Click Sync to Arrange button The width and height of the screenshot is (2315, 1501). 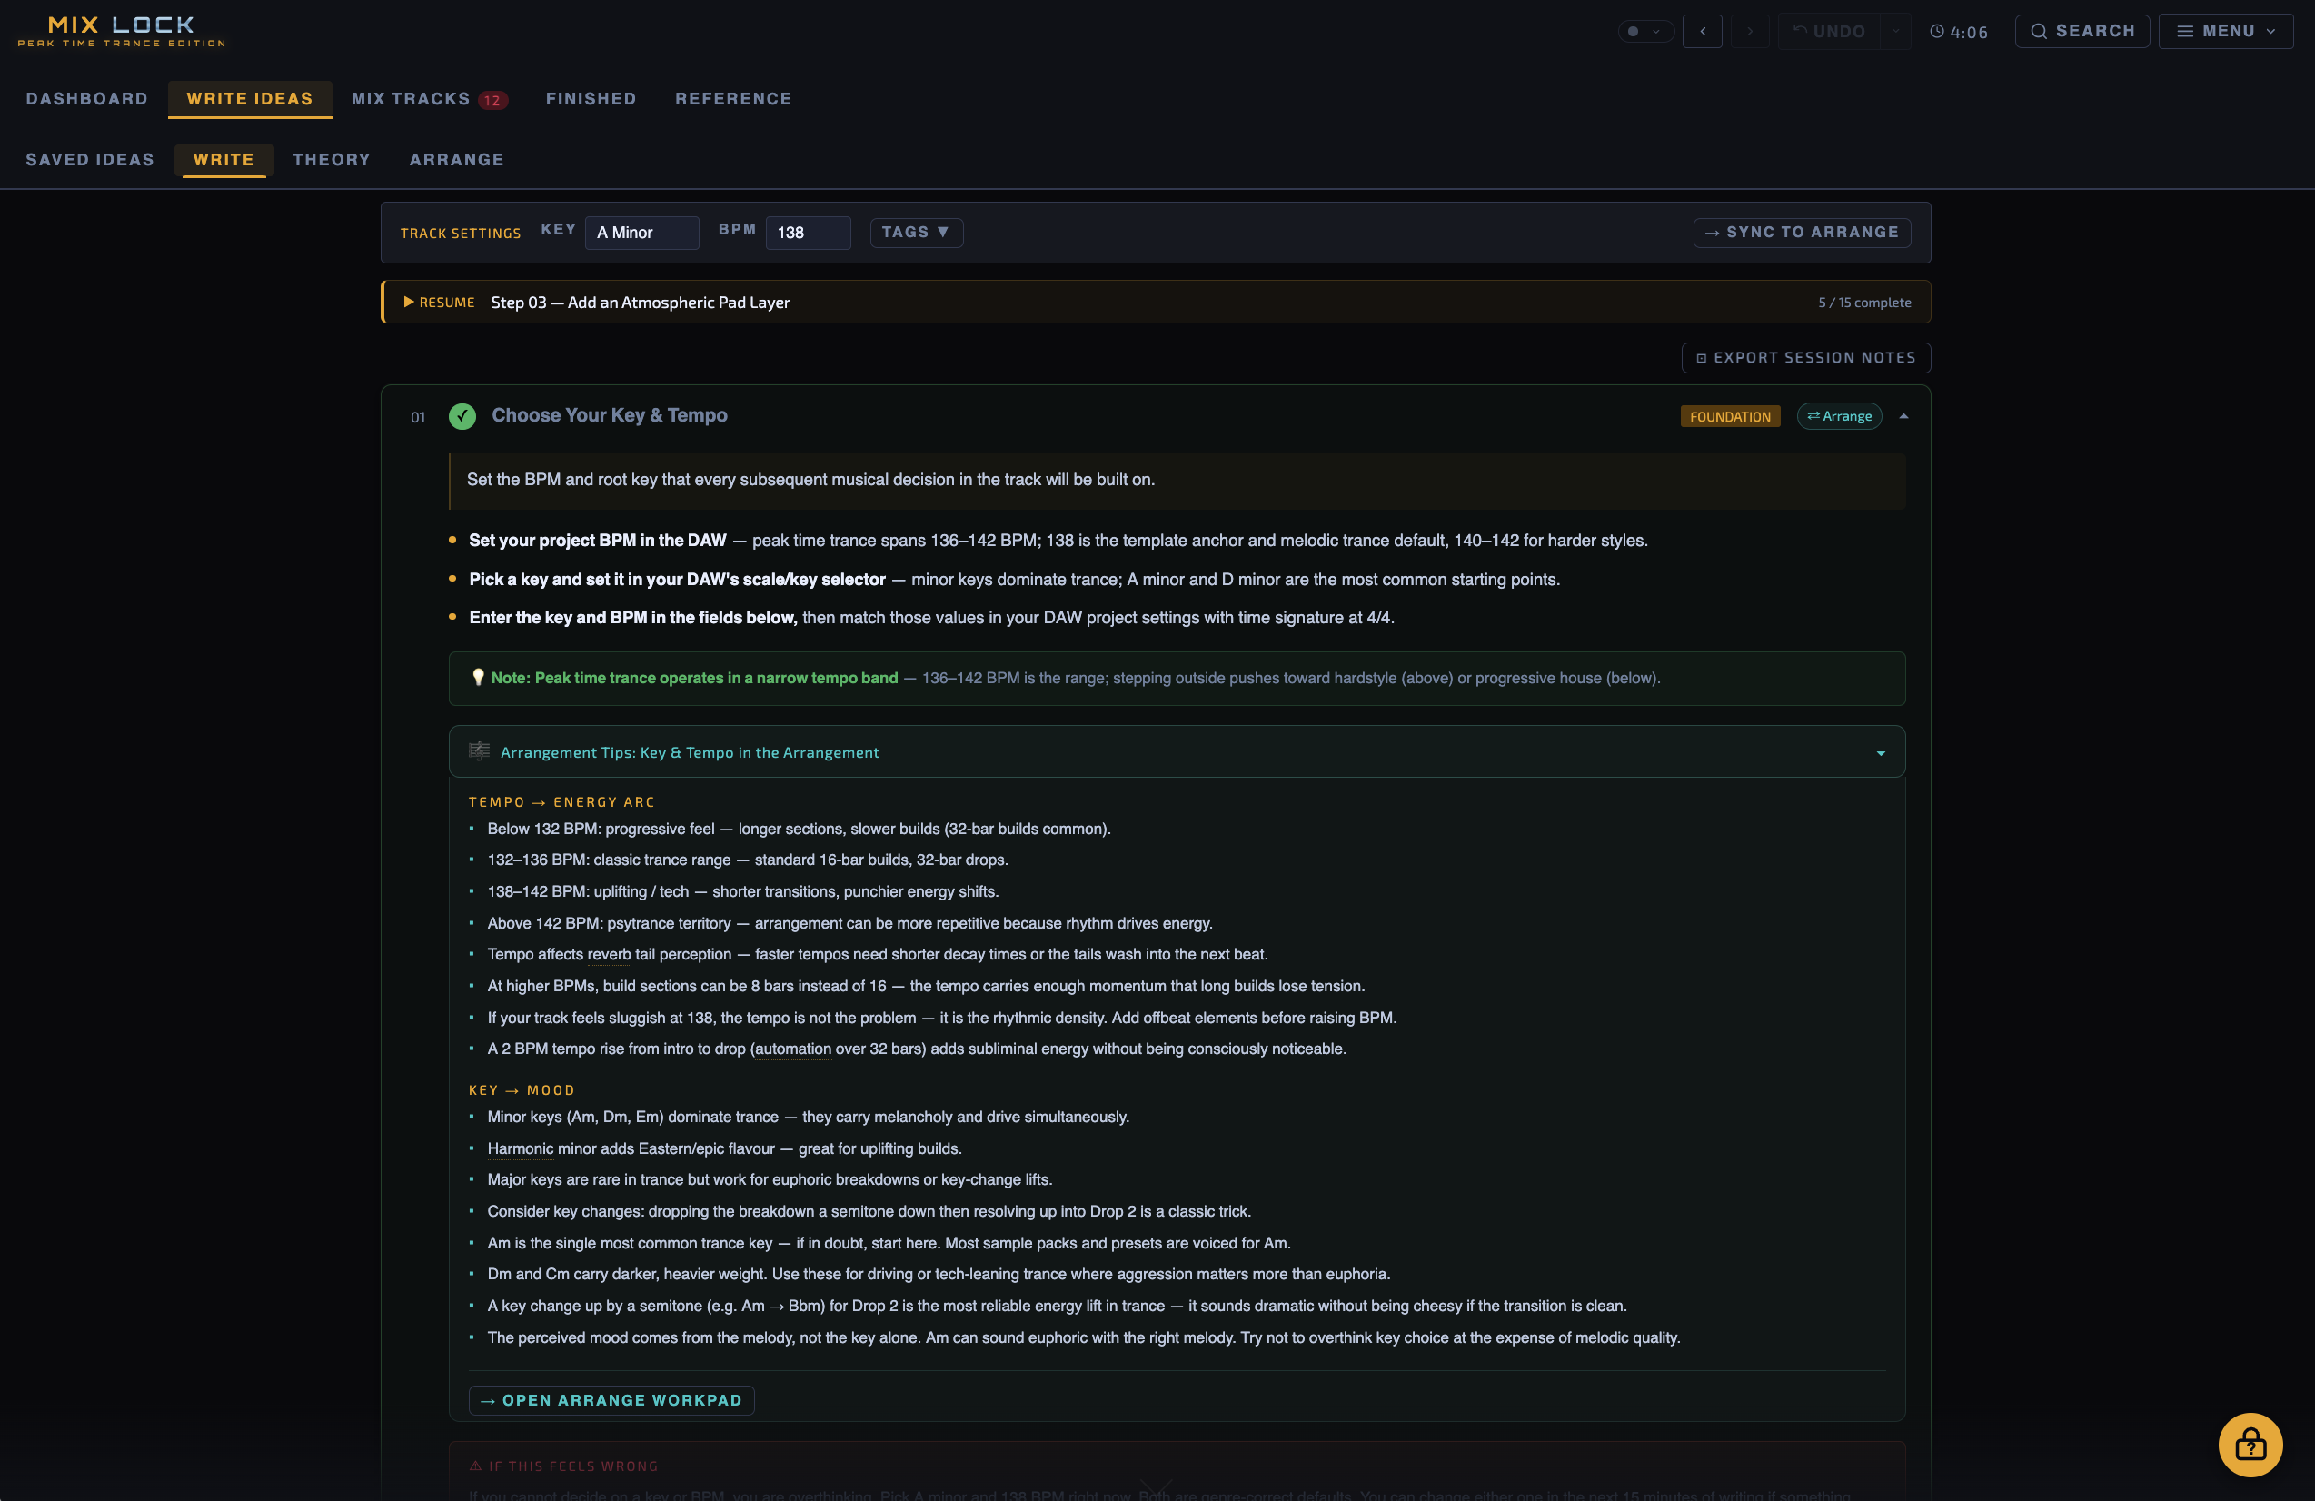pos(1802,233)
